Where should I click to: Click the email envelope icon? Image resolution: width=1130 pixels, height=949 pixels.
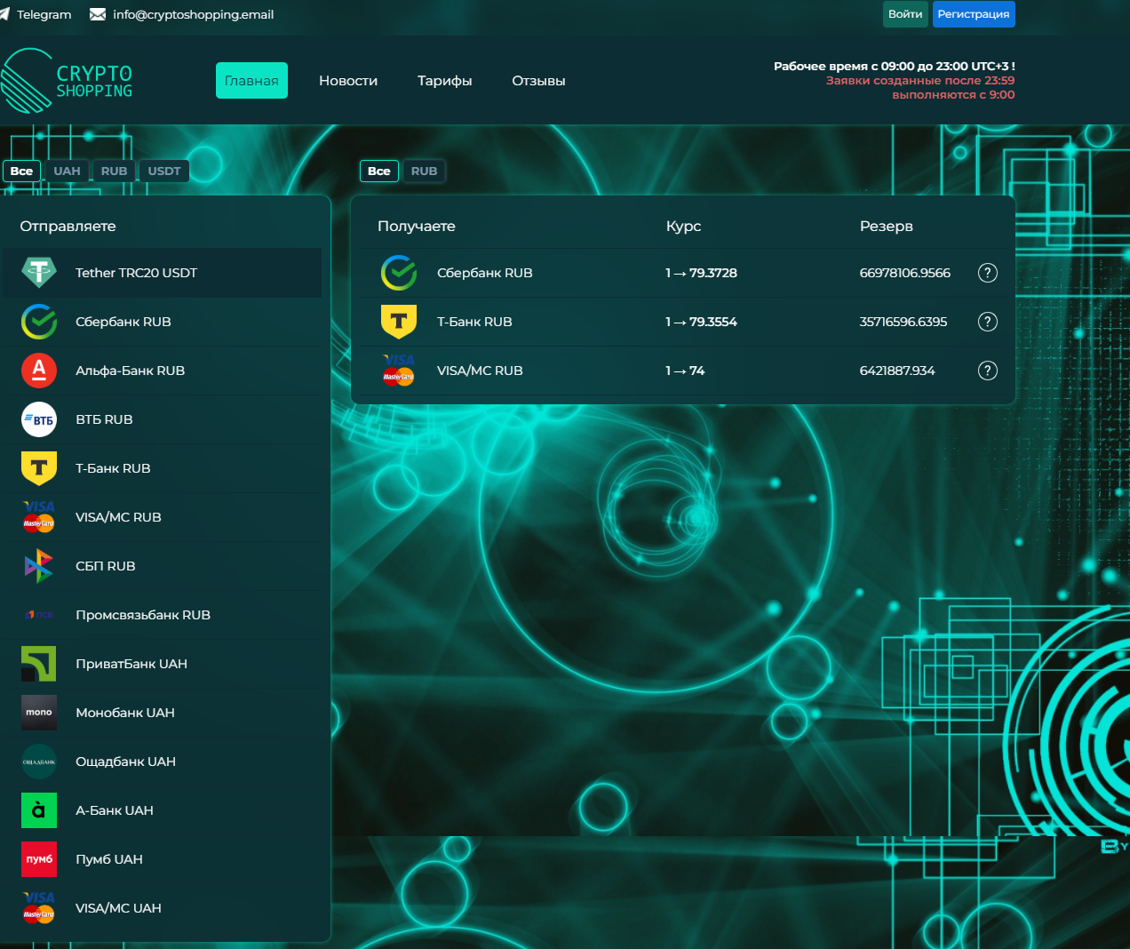(x=98, y=14)
